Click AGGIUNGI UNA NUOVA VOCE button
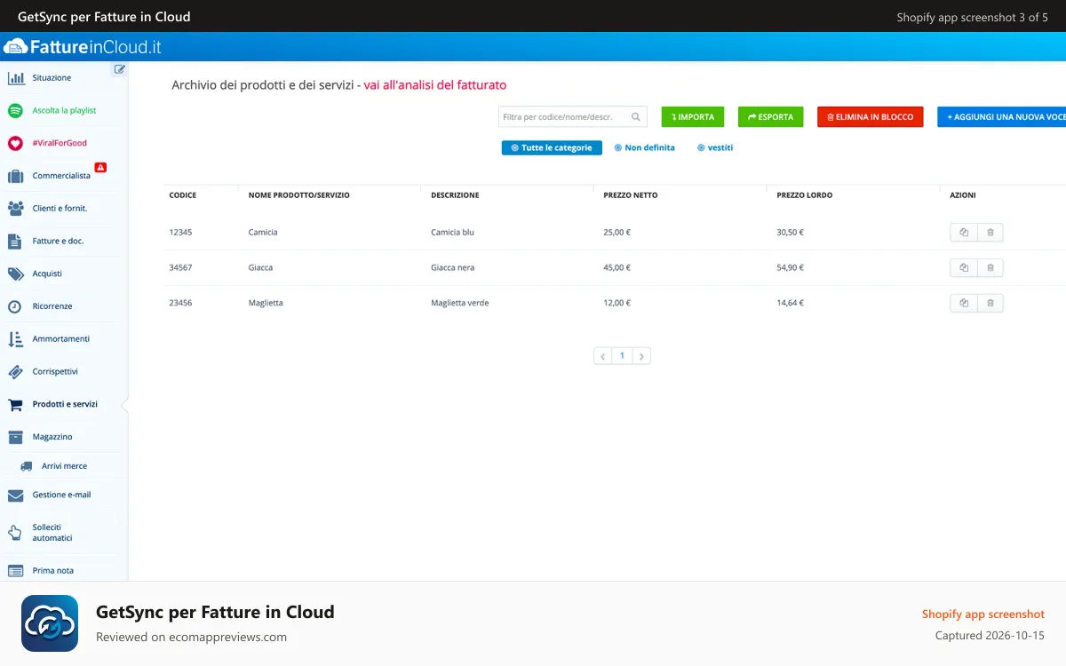The height and width of the screenshot is (666, 1066). coord(1002,116)
